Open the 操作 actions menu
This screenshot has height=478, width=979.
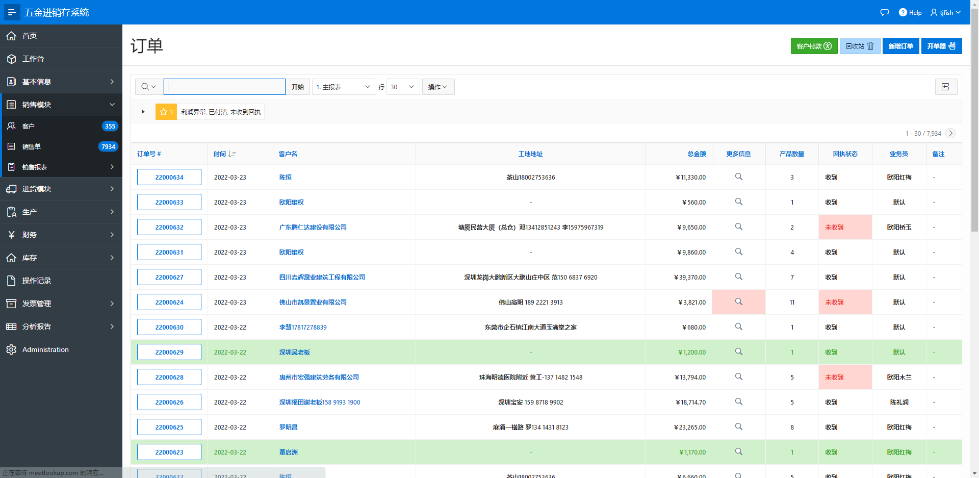pyautogui.click(x=438, y=87)
